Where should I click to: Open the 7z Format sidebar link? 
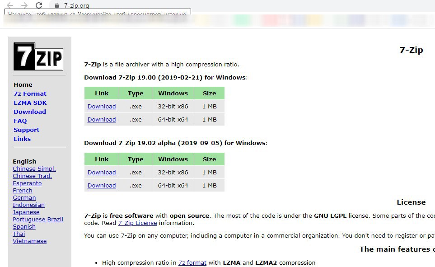30,94
